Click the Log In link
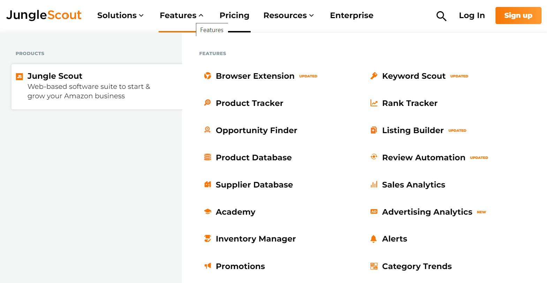The height and width of the screenshot is (283, 547). [x=472, y=15]
